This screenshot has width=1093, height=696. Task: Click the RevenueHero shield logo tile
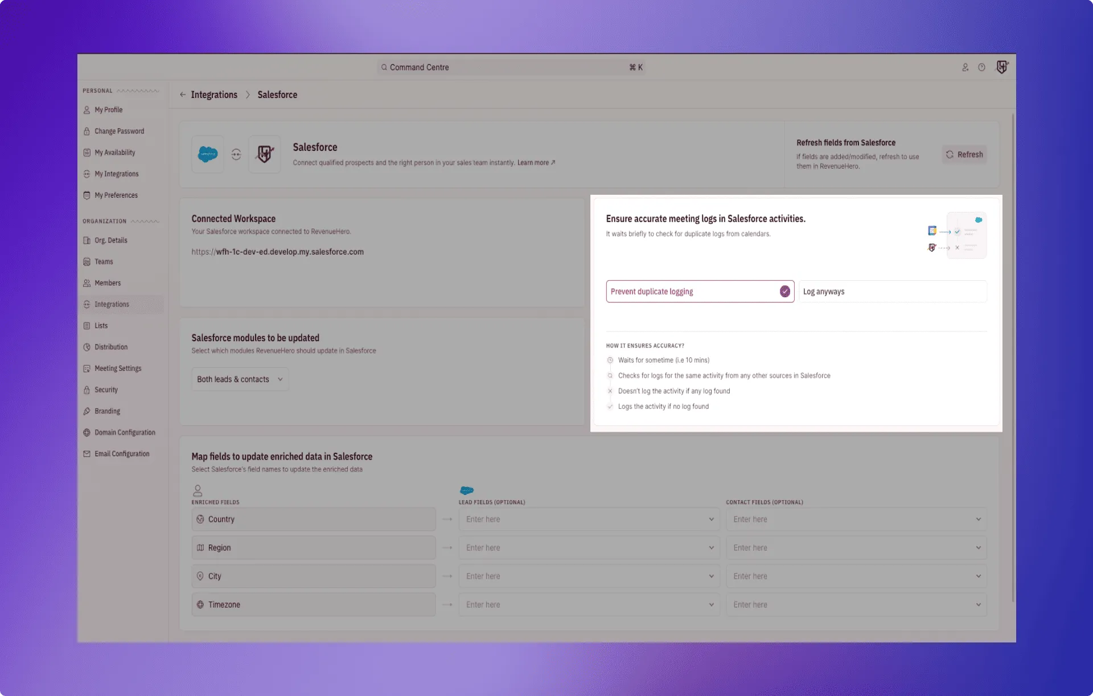265,154
